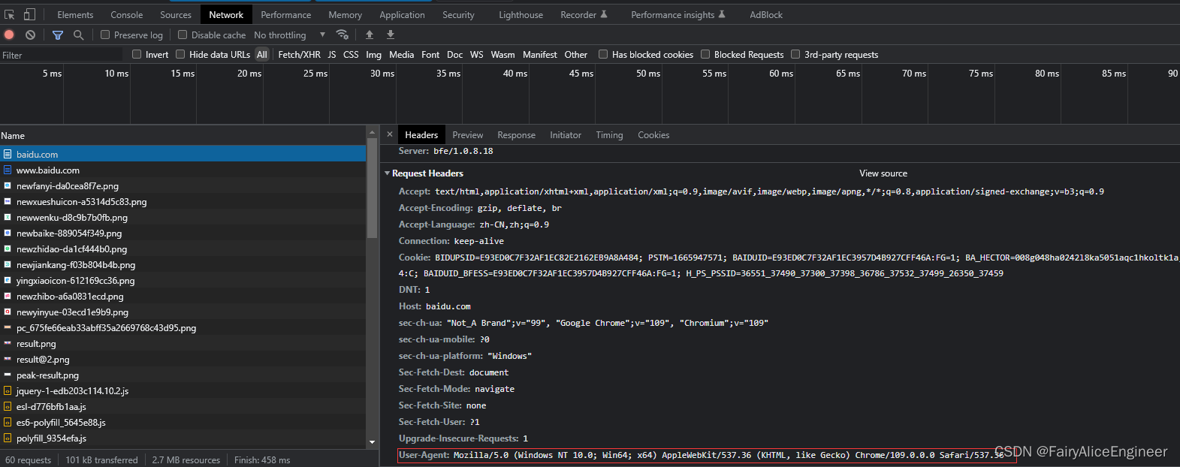1180x467 pixels.
Task: Select the All request type filter
Action: coord(261,54)
